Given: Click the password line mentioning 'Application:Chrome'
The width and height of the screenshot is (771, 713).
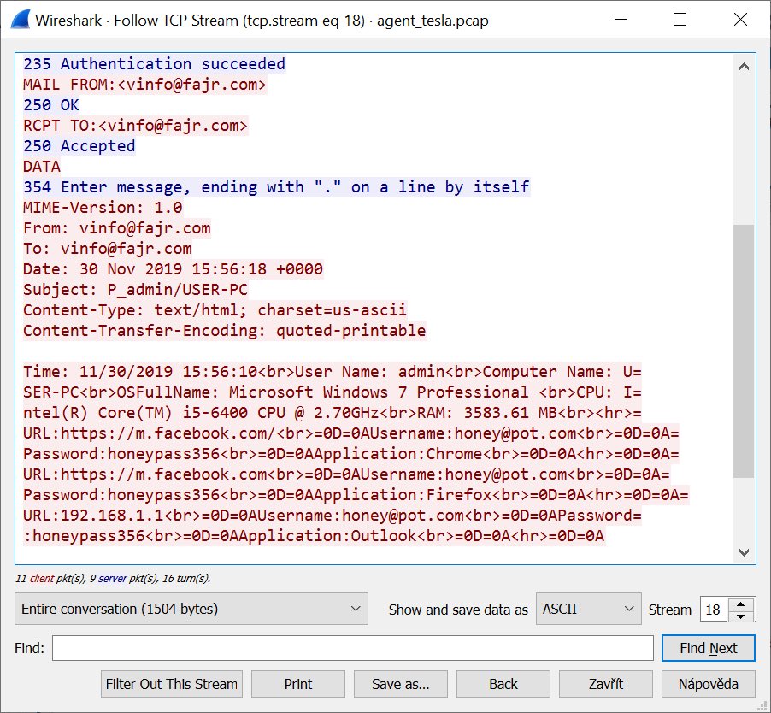Looking at the screenshot, I should coord(351,454).
